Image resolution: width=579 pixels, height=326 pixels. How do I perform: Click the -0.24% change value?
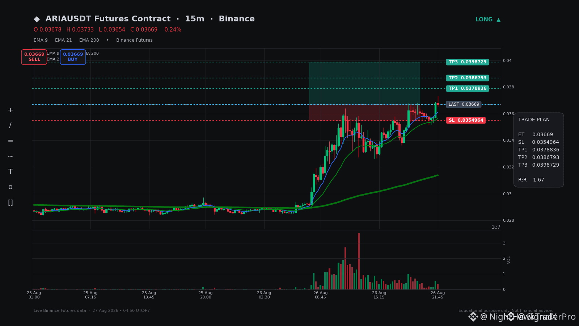click(172, 30)
